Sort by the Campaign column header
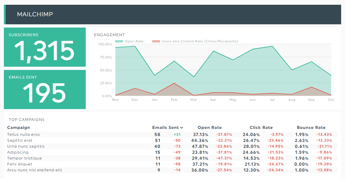 18,127
